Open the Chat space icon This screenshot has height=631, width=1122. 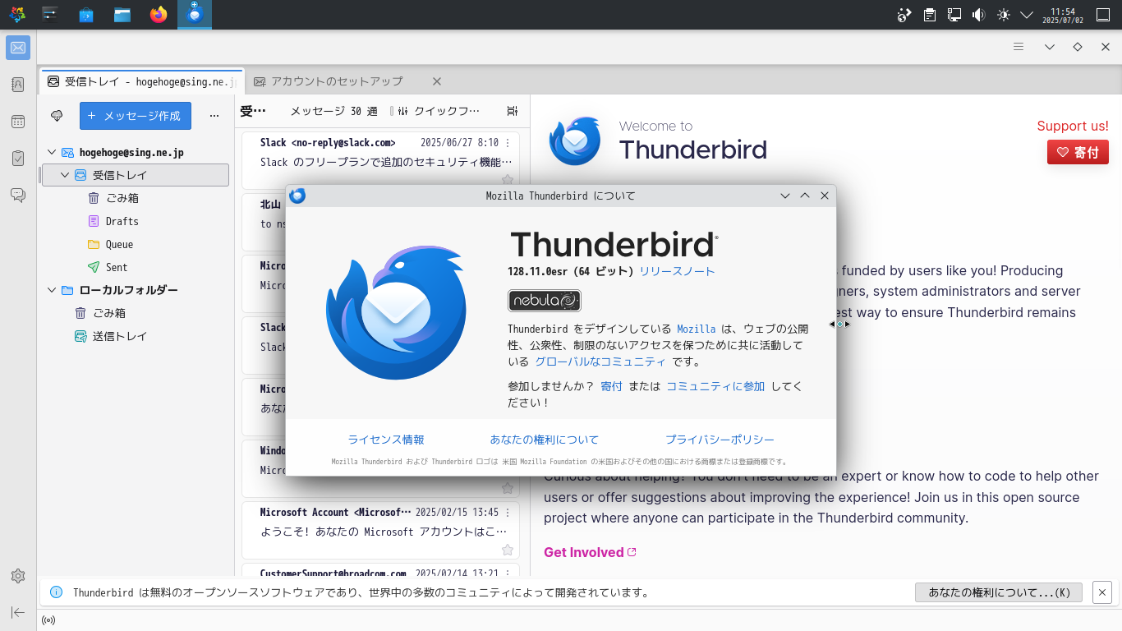18,196
